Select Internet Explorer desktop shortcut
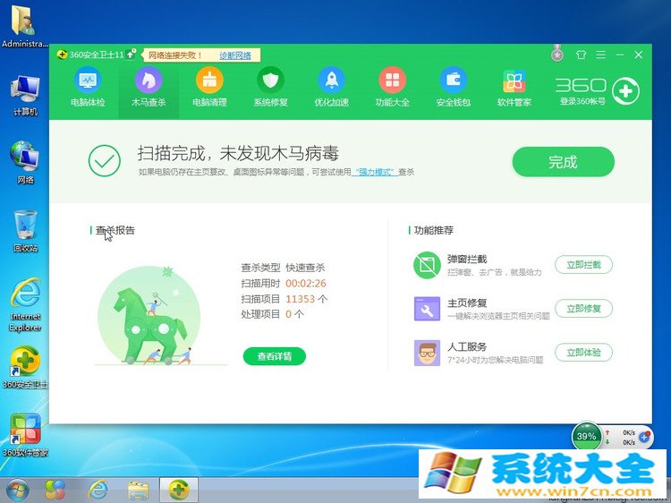Screen dimensions: 671x503 [x=25, y=305]
